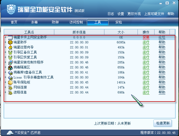Run 网络连接 via 运行 link
Screen dimensions: 179x136
click(x=146, y=87)
